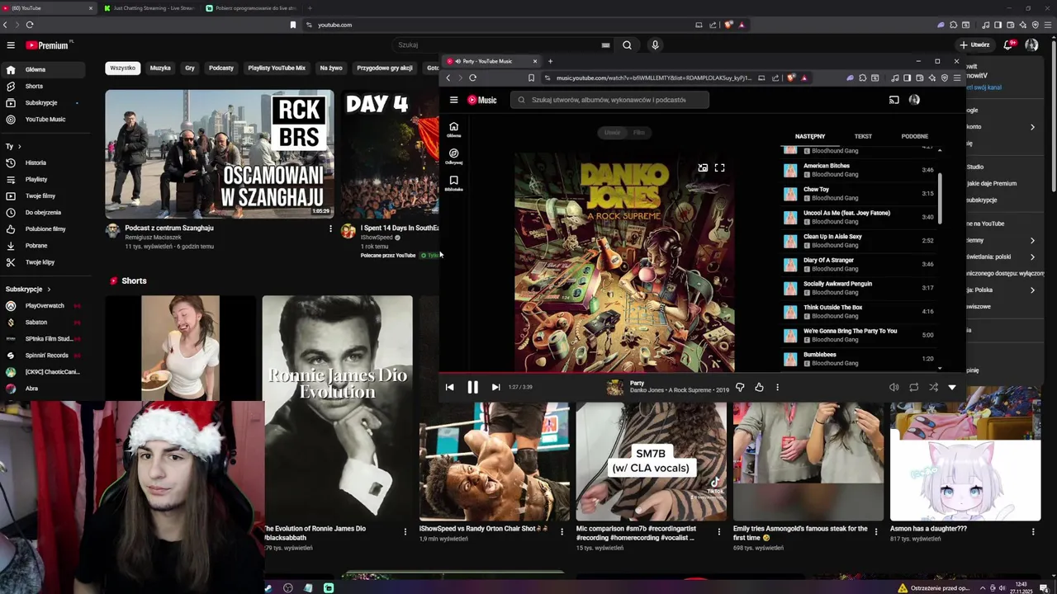Screen dimensions: 1057x594
Task: Collapse the player page with down arrow
Action: pyautogui.click(x=952, y=387)
